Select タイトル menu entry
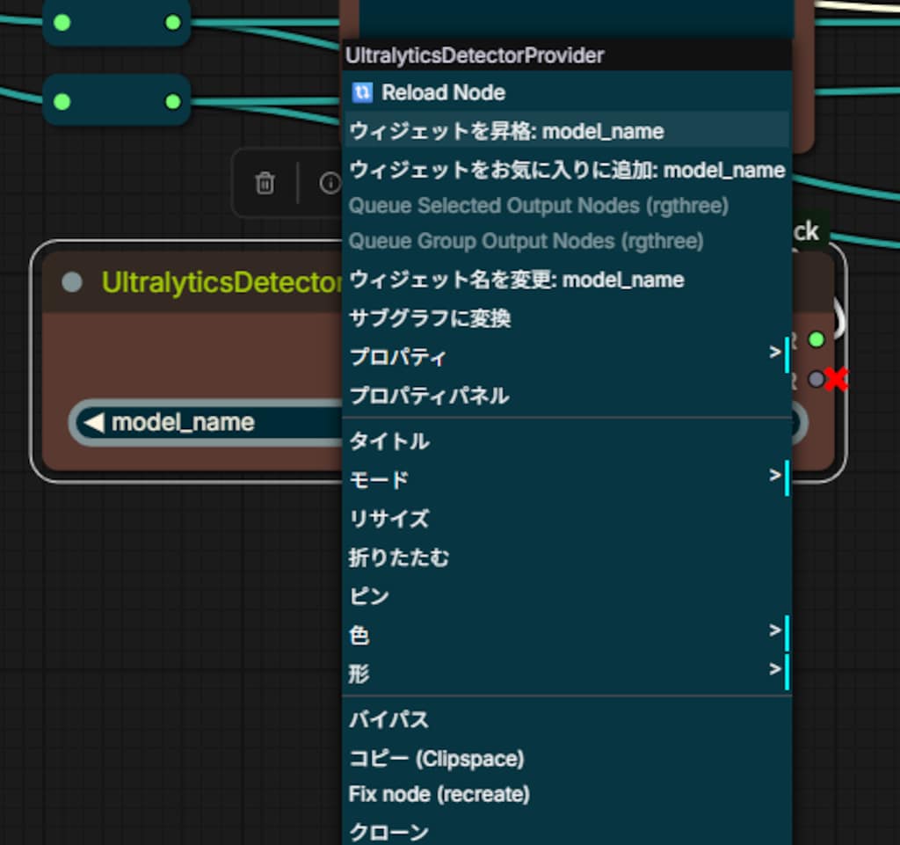900x845 pixels. click(567, 441)
